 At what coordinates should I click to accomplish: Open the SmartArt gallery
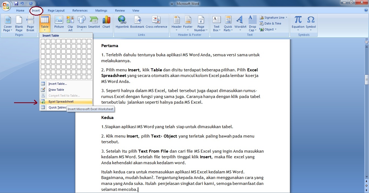click(94, 23)
